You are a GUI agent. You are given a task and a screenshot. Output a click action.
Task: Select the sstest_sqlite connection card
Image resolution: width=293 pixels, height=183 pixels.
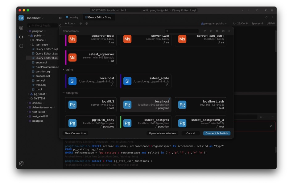tap(146, 81)
